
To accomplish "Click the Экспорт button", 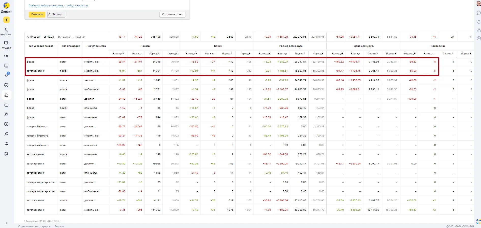I will click(56, 14).
